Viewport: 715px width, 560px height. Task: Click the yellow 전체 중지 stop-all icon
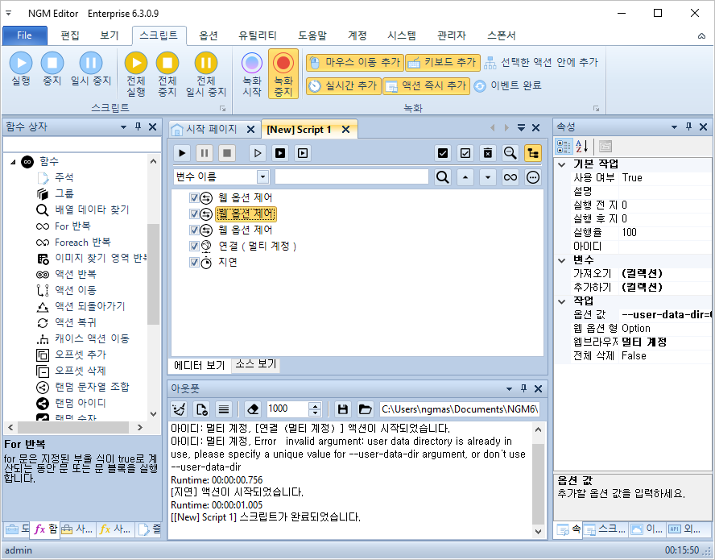[167, 63]
